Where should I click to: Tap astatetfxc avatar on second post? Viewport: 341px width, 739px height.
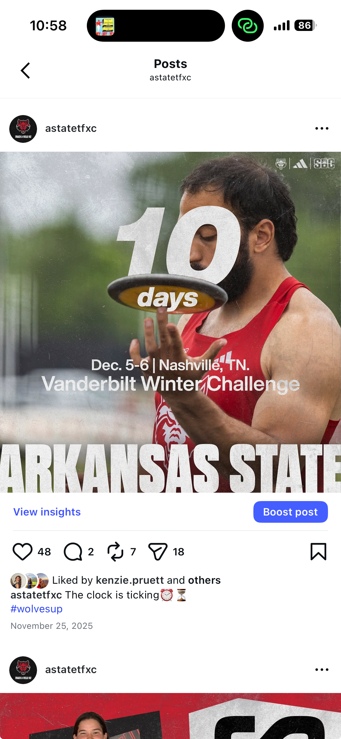point(23,670)
